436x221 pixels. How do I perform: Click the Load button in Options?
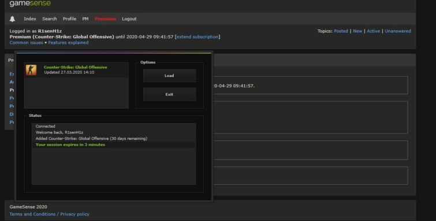coord(169,75)
